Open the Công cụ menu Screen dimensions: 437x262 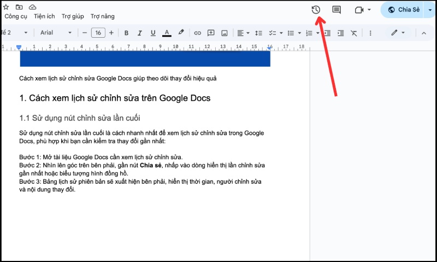[x=16, y=16]
